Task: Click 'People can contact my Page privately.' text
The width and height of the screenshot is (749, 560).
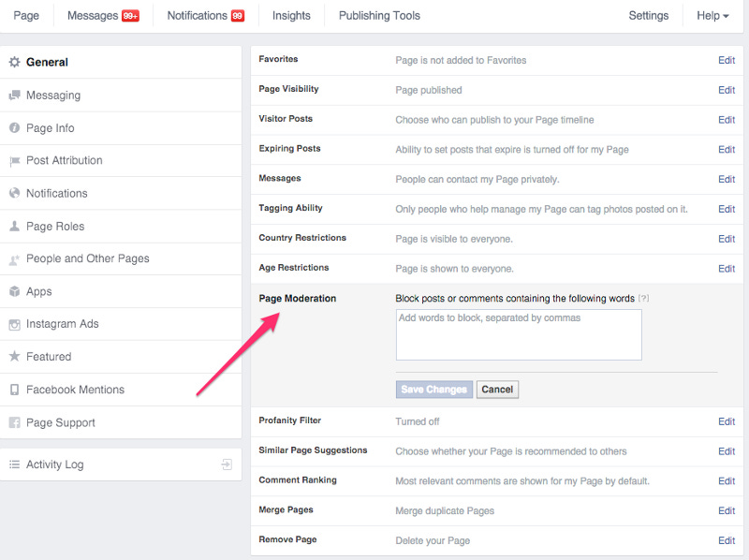Action: coord(477,179)
